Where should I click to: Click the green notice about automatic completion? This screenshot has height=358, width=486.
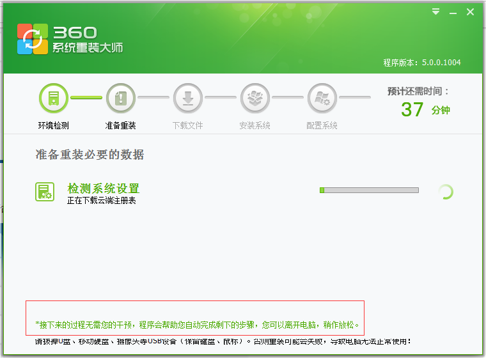coord(197,325)
